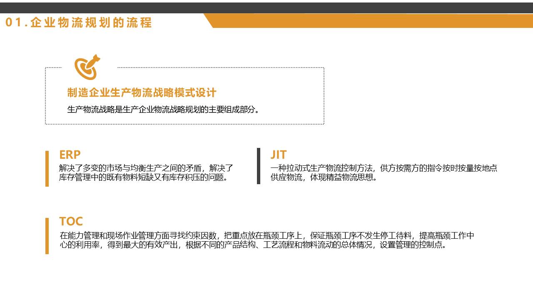Click the sentence "生产物流战略是生产企业物流战略规划的主要组成部分。"
The image size is (533, 300).
coord(164,110)
